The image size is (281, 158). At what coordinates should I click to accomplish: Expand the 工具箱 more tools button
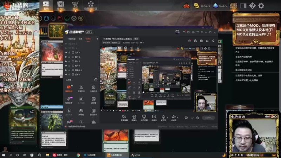click(x=96, y=80)
